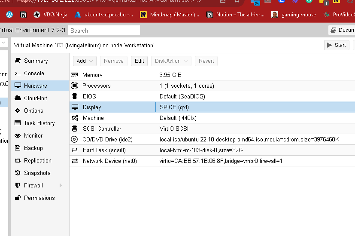Click the Edit button

(x=139, y=61)
